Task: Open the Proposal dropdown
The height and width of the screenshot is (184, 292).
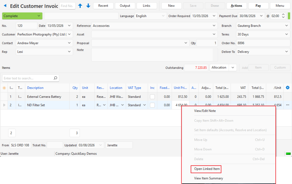Action: [186, 43]
